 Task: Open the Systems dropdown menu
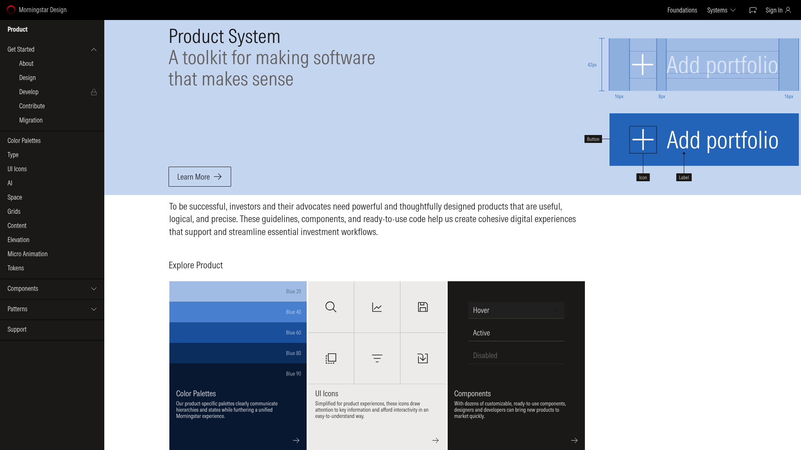[721, 10]
